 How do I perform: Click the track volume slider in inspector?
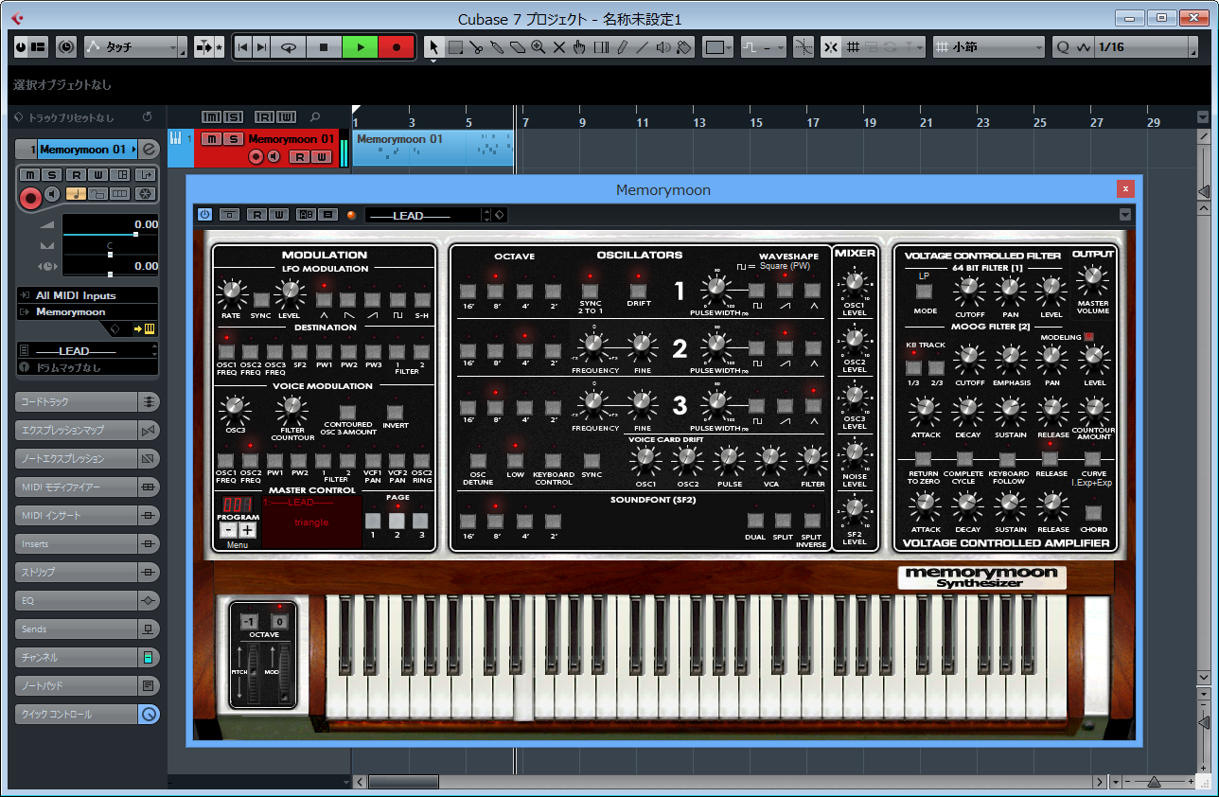[x=110, y=234]
